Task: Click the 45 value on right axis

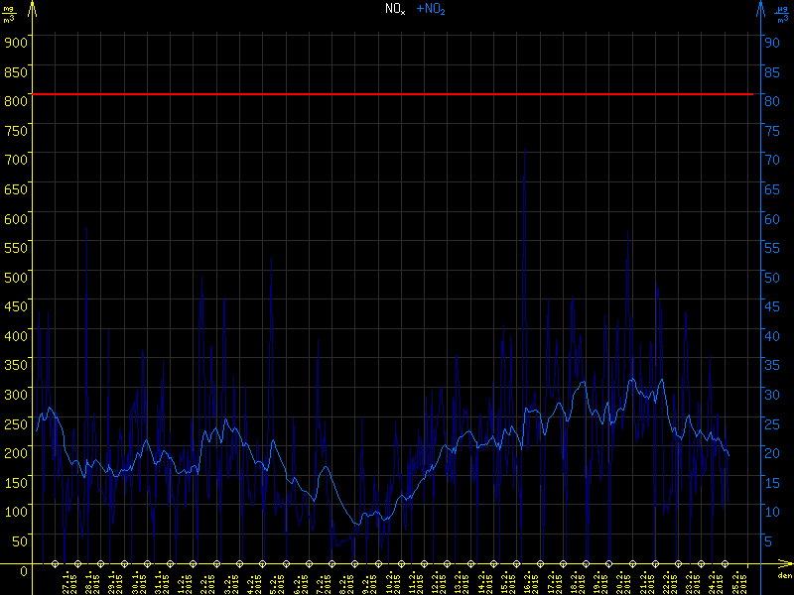Action: click(x=768, y=305)
